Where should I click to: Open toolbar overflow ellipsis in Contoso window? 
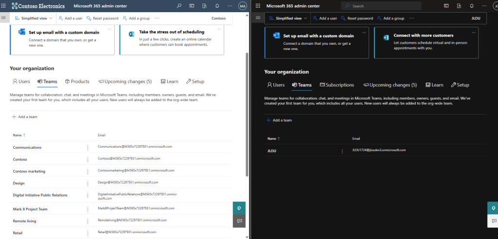[x=157, y=18]
